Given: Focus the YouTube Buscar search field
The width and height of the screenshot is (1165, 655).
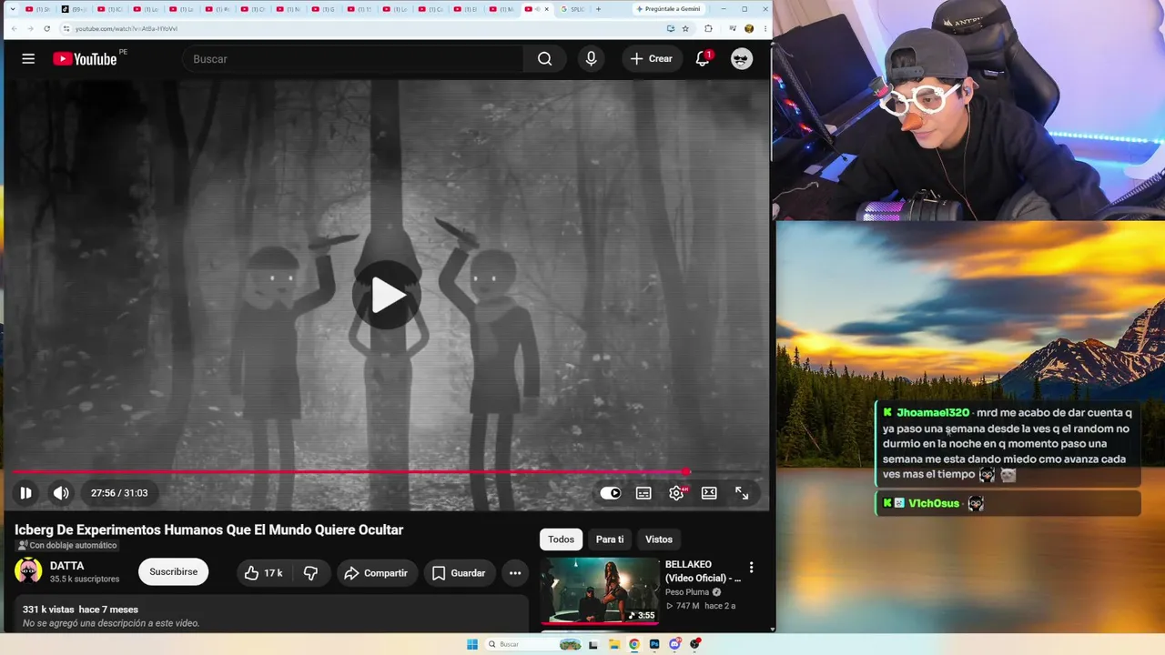Looking at the screenshot, I should [353, 59].
